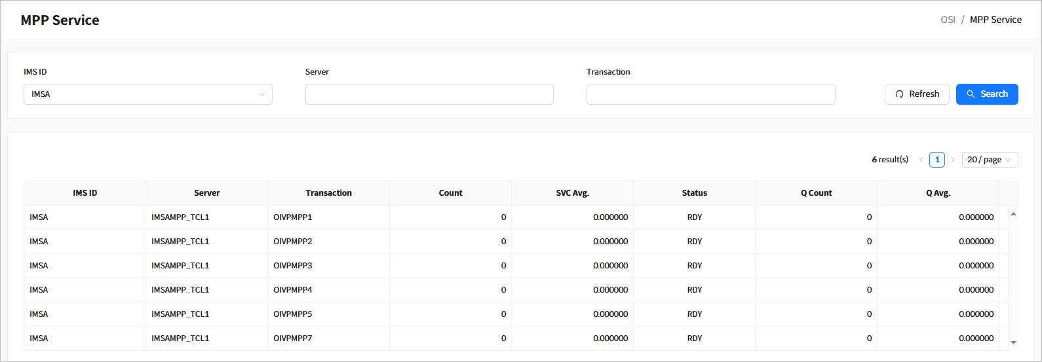This screenshot has height=362, width=1042.
Task: Click the Server input field
Action: 429,94
